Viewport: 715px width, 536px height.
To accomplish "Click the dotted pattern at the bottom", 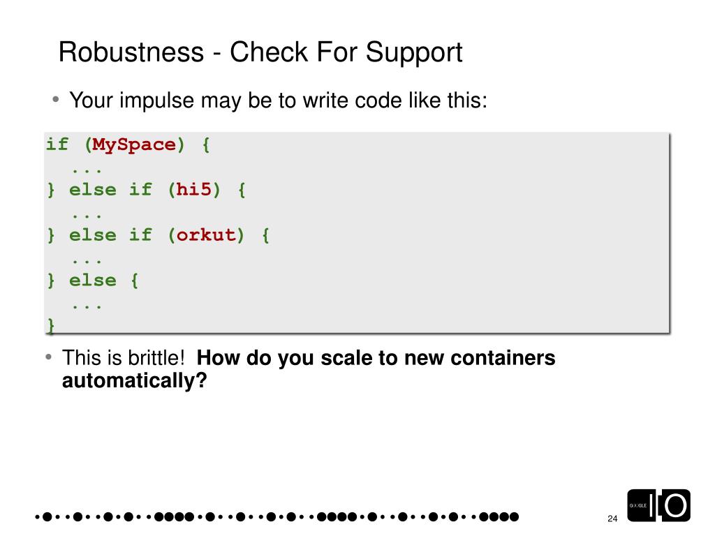I will click(x=277, y=517).
